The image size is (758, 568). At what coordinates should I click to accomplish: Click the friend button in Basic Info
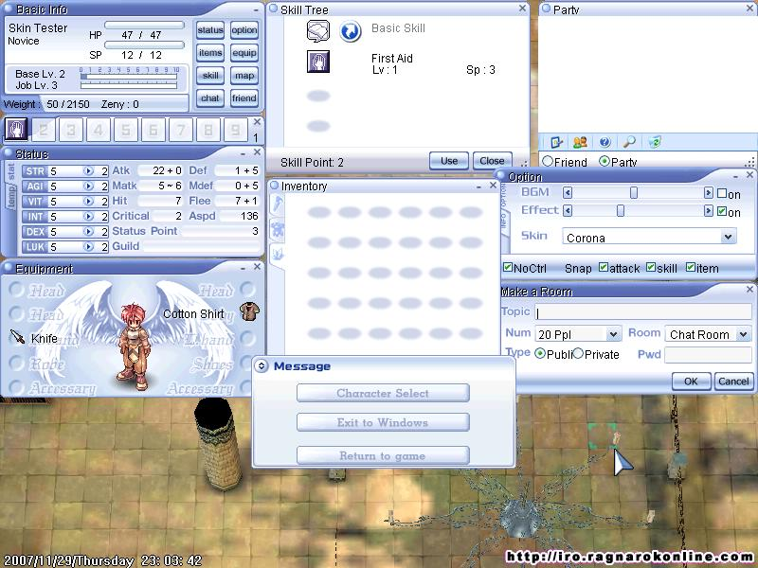(244, 98)
